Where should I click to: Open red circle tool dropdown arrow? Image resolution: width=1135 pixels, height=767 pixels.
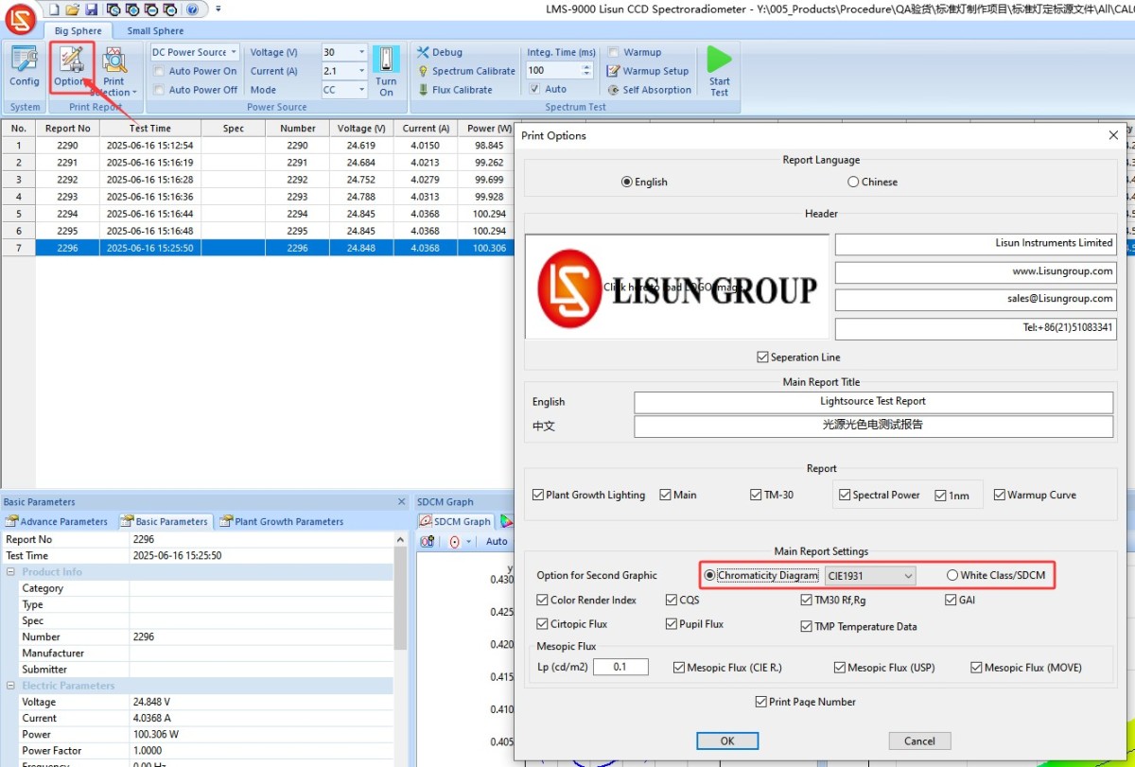point(469,542)
